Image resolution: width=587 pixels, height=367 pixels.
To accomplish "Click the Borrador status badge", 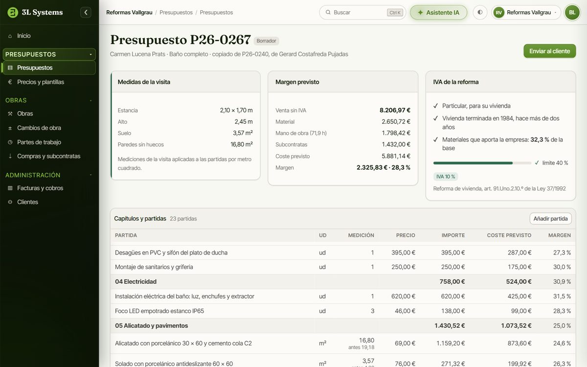I will pyautogui.click(x=267, y=41).
